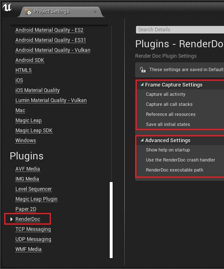Screen dimensions: 224x269
Task: Go to the iOS platform settings
Action: 19,80
